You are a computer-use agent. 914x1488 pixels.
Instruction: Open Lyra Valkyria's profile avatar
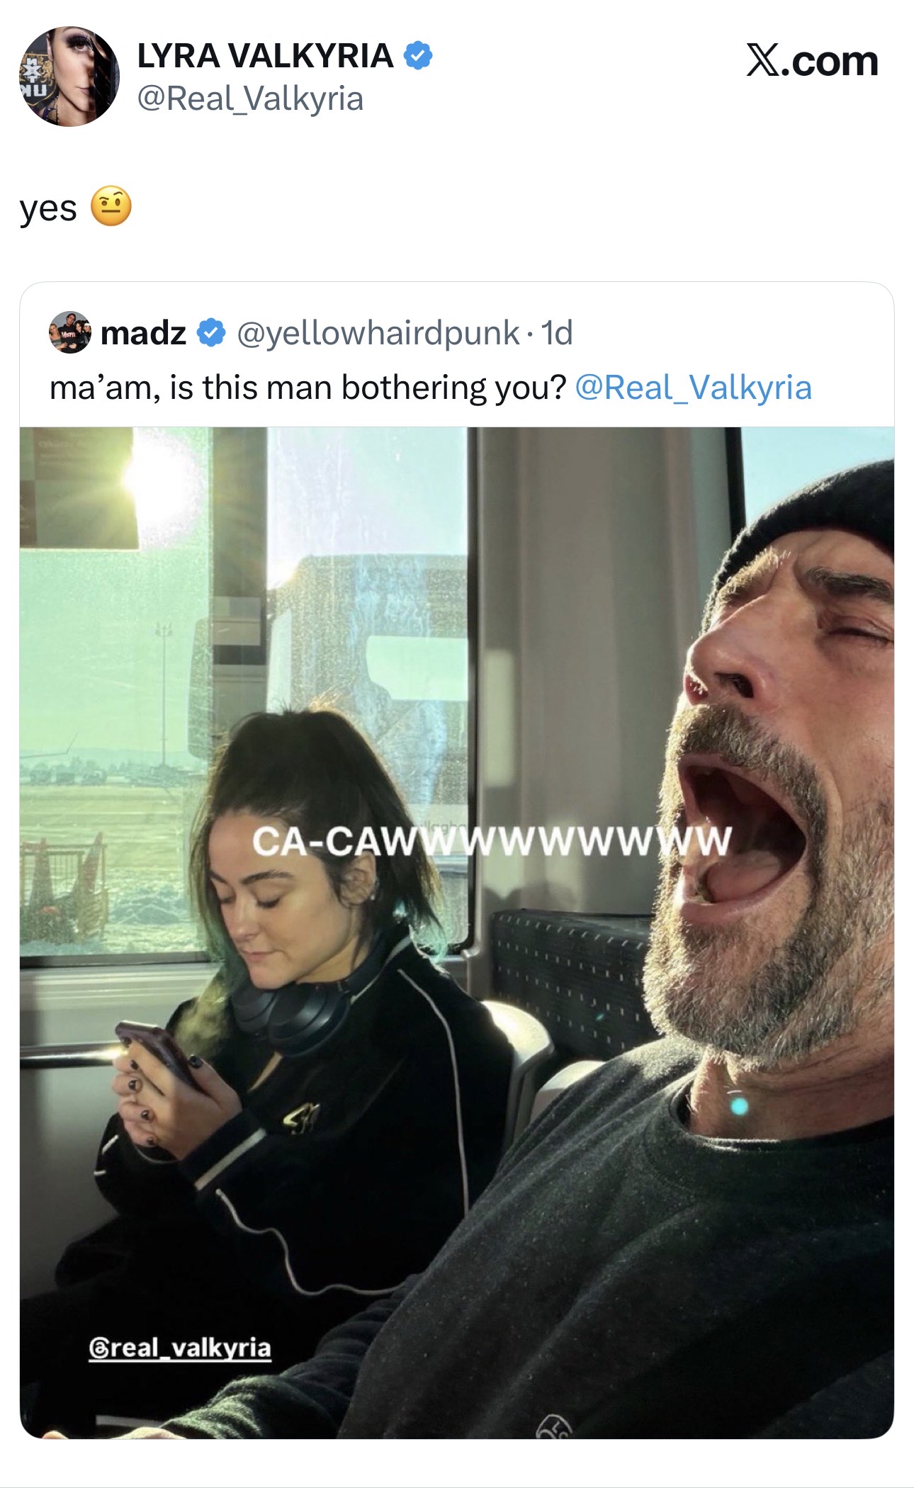coord(69,77)
